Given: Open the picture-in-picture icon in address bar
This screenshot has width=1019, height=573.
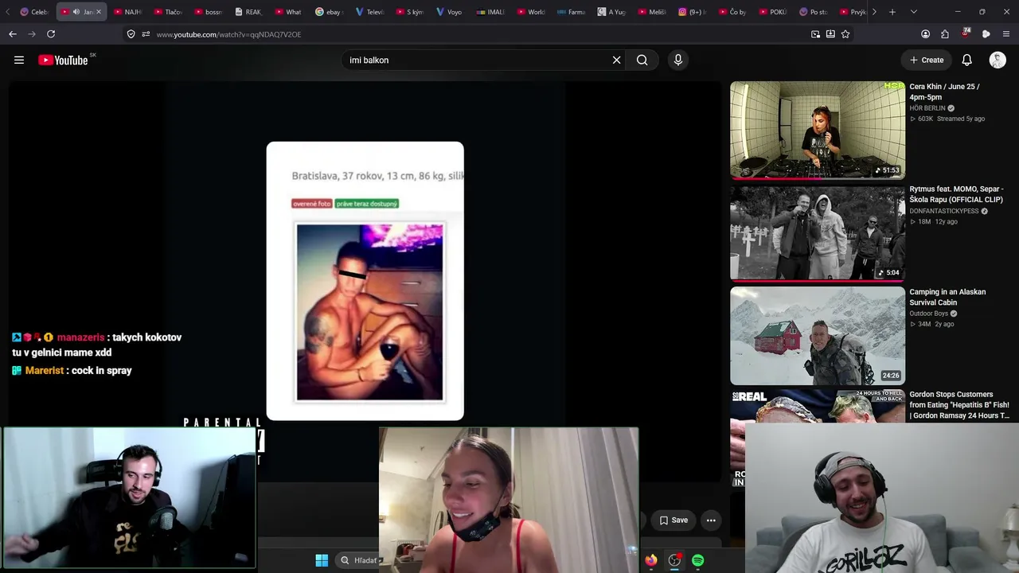Looking at the screenshot, I should click(x=815, y=34).
